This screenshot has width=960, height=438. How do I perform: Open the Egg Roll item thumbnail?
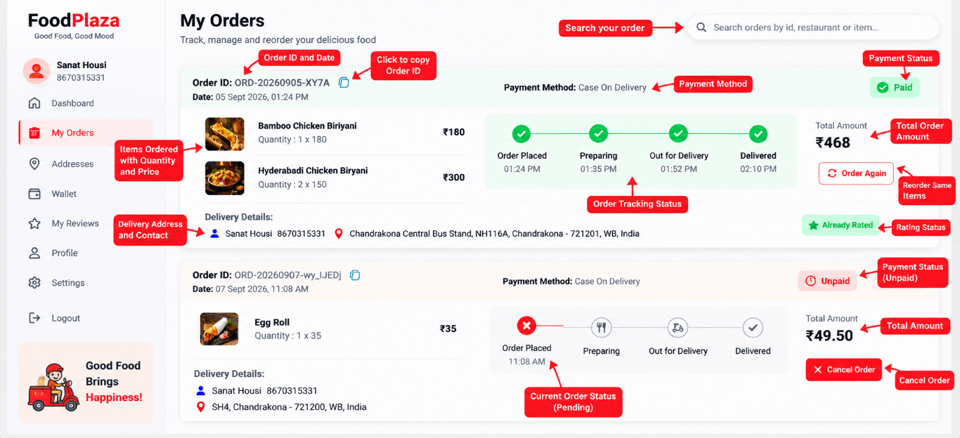[x=219, y=328]
